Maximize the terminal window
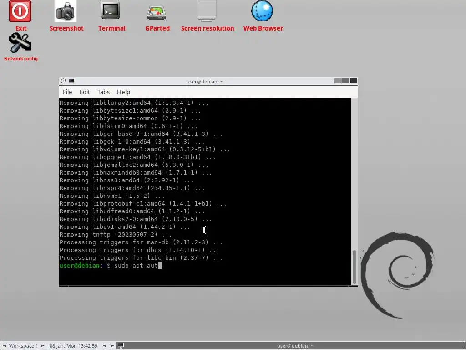The height and width of the screenshot is (350, 466). (346, 81)
